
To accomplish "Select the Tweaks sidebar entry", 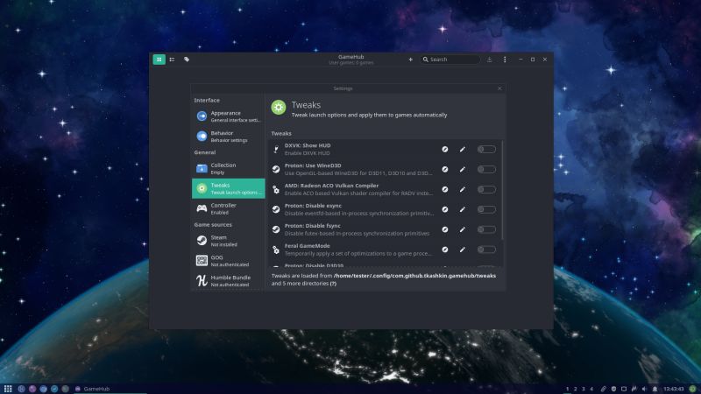I will click(228, 188).
